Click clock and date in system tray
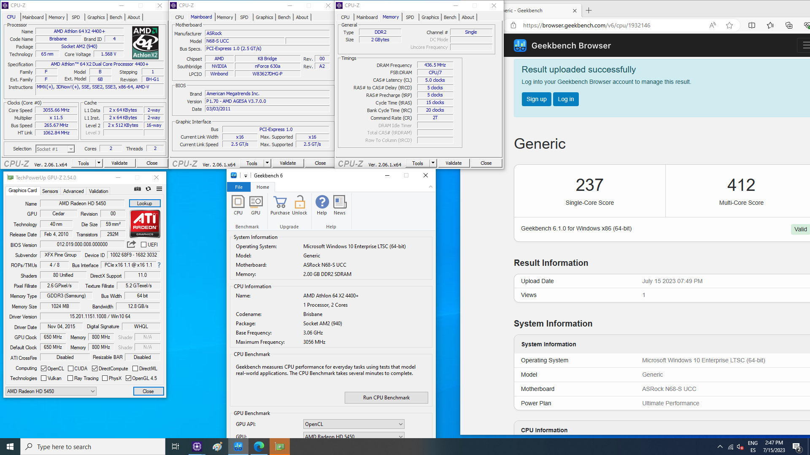This screenshot has height=455, width=810. [x=774, y=447]
